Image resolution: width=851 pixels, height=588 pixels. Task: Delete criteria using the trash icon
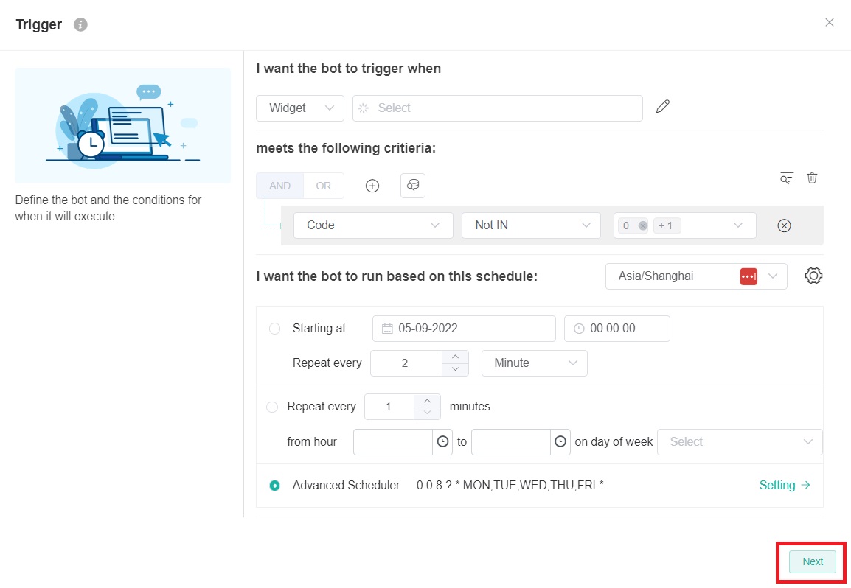812,178
